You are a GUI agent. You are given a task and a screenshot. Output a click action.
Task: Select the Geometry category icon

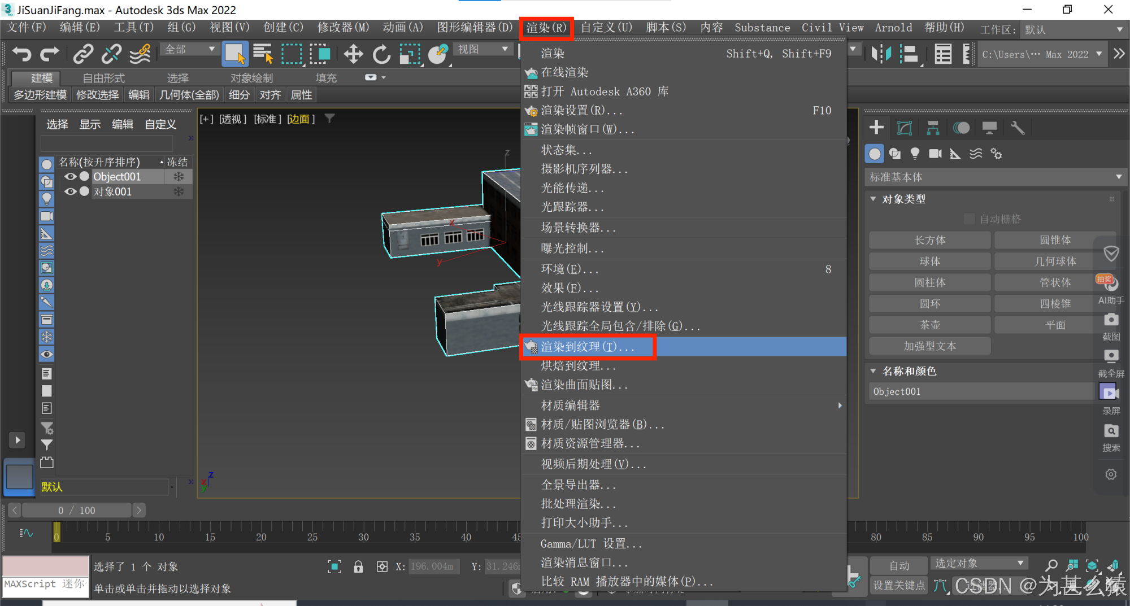tap(875, 154)
